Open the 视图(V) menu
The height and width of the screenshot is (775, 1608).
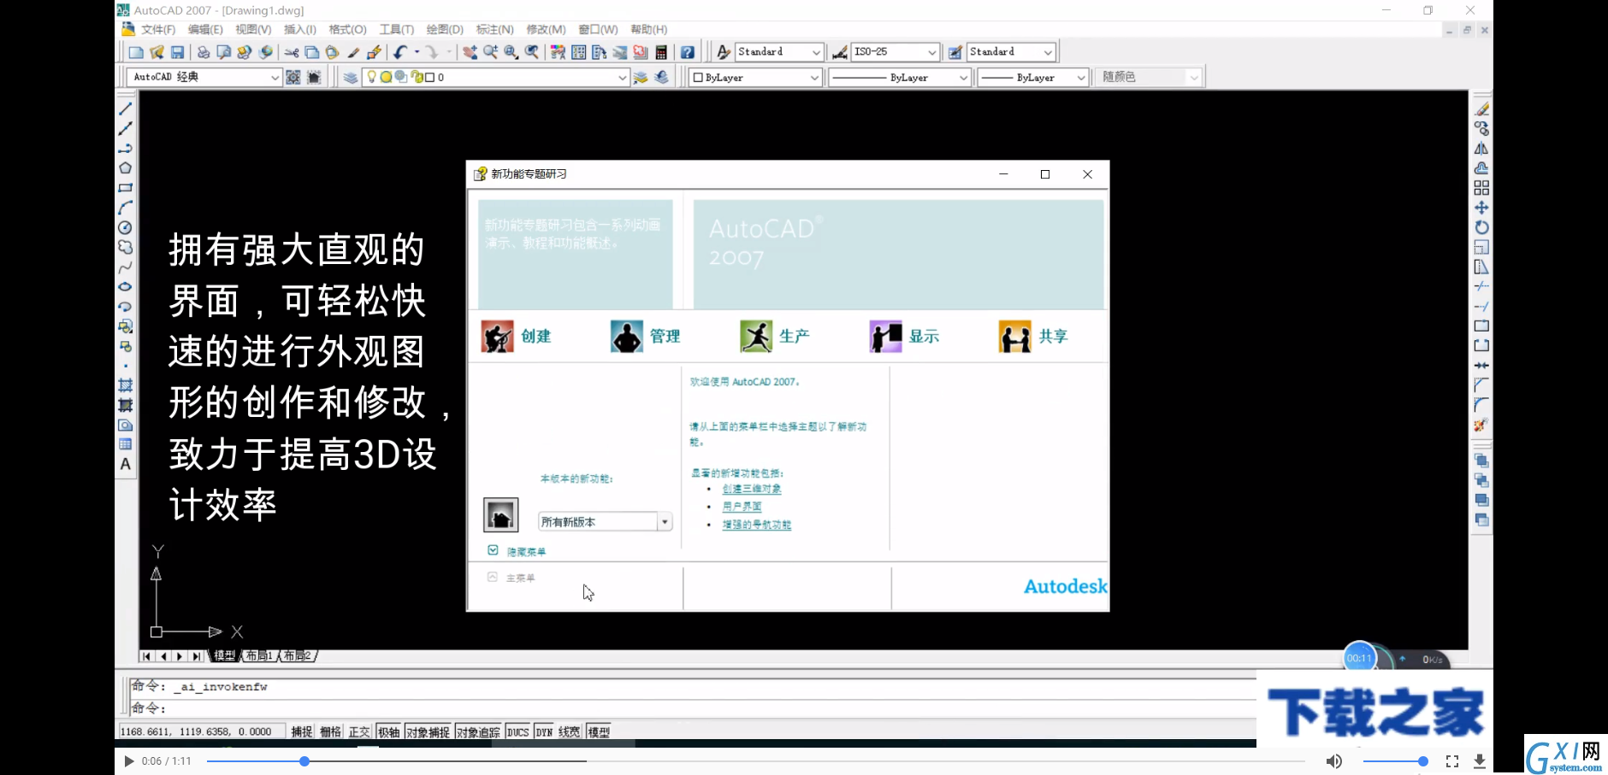coord(253,30)
